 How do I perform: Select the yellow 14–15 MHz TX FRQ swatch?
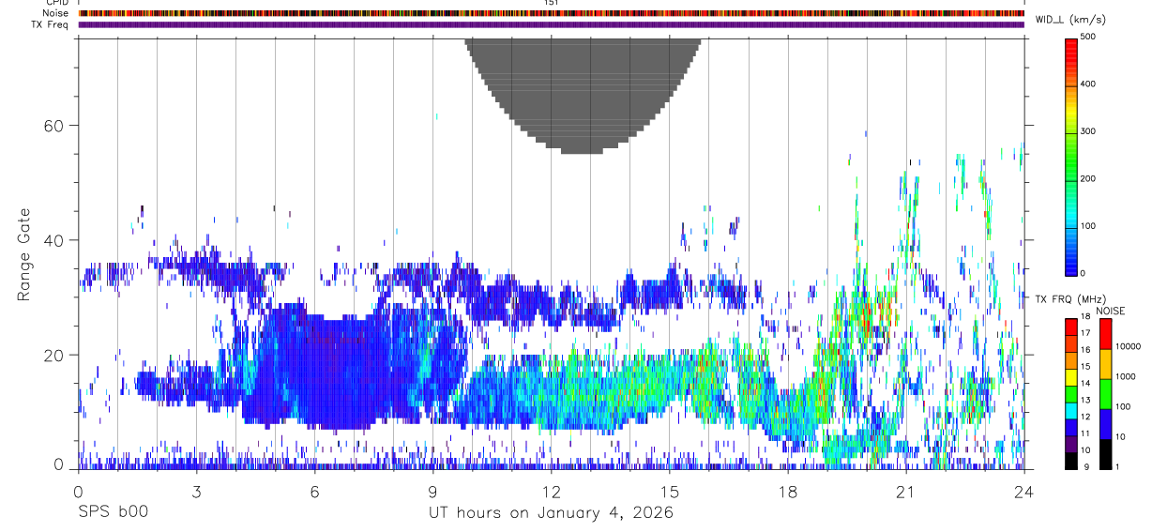(x=1070, y=378)
